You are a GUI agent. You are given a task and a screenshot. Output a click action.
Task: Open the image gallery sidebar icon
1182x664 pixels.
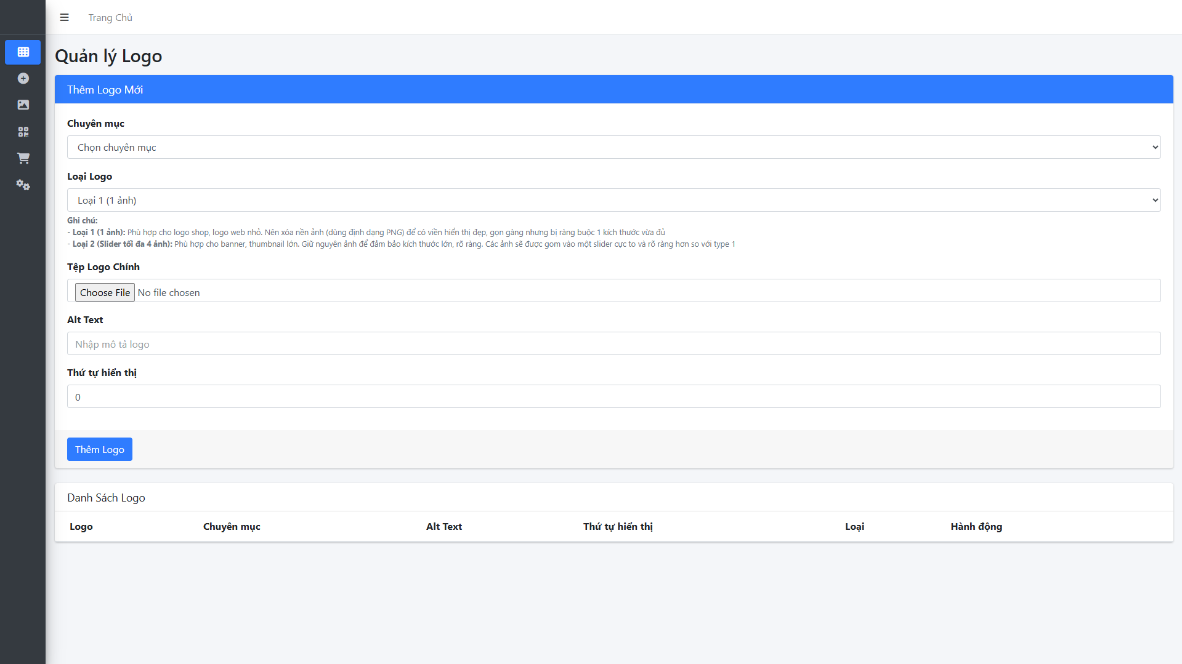pyautogui.click(x=23, y=105)
